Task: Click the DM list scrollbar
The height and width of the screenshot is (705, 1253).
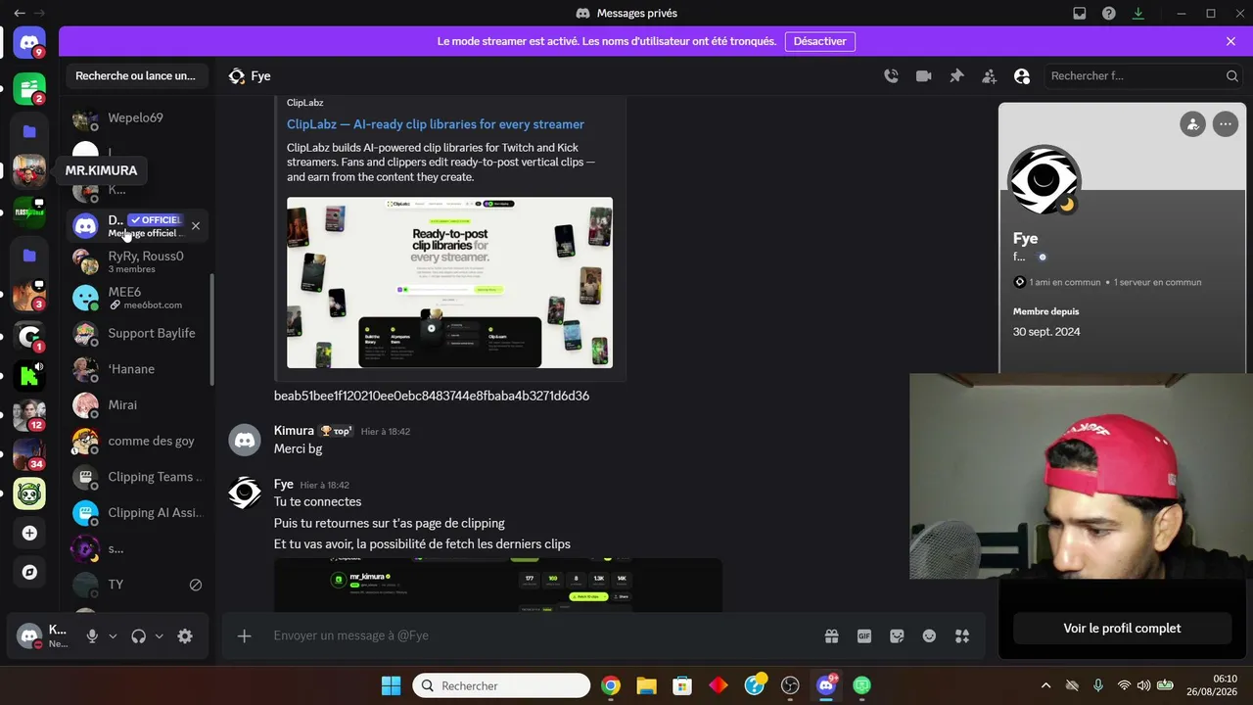Action: [x=211, y=328]
